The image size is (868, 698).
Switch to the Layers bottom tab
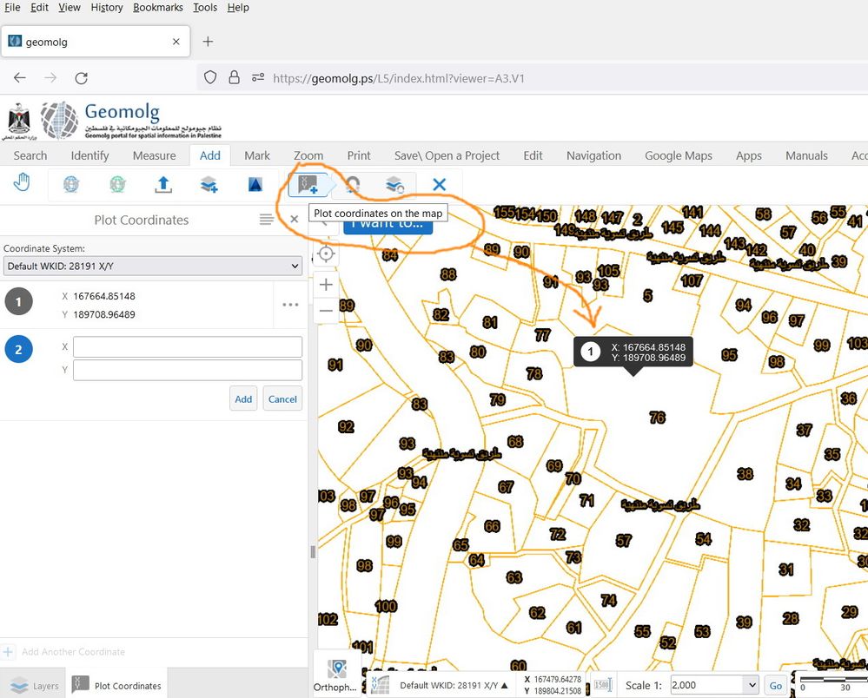tap(35, 686)
